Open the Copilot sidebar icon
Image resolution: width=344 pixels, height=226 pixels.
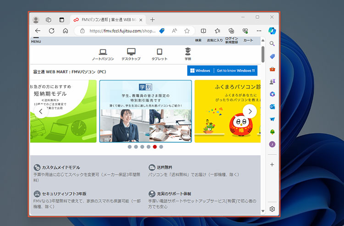[272, 30]
